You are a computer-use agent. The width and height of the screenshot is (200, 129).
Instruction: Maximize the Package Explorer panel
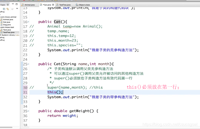(x=16, y=4)
